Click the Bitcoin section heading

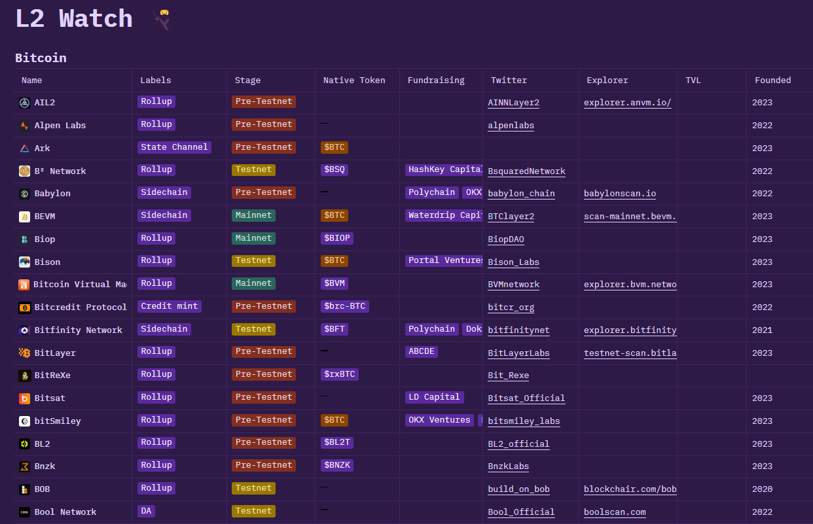pos(41,58)
